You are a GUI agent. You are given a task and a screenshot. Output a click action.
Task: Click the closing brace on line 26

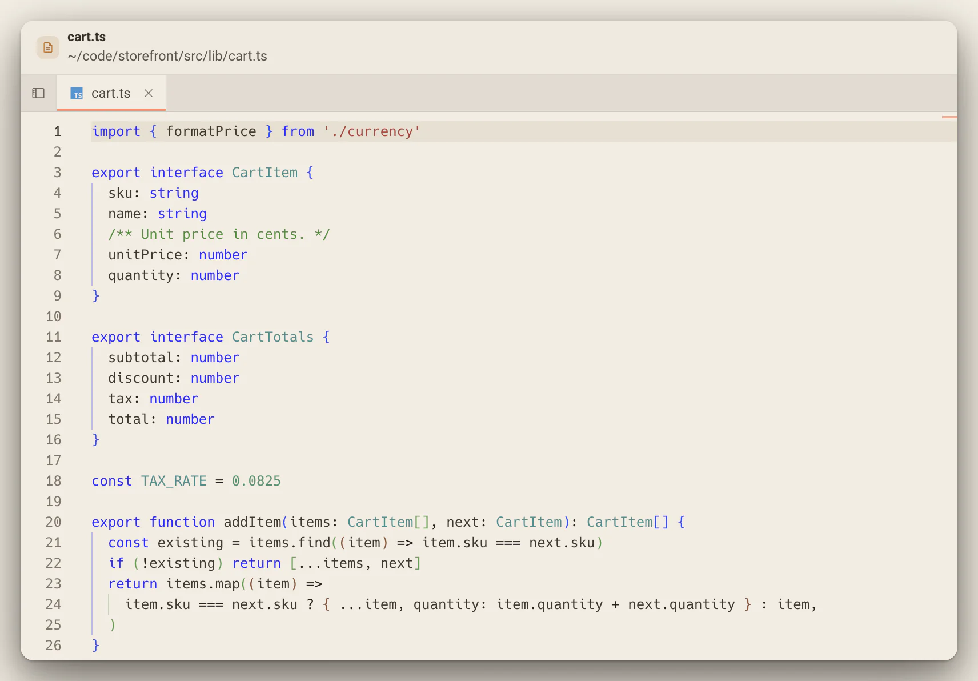pos(96,646)
